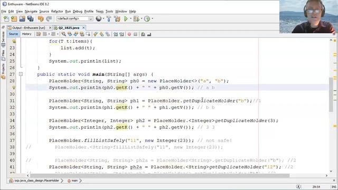The height and width of the screenshot is (190, 338).
Task: Run the project with the green play icon
Action: coord(126,19)
